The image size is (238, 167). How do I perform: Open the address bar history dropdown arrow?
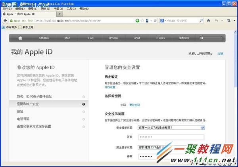(152, 21)
